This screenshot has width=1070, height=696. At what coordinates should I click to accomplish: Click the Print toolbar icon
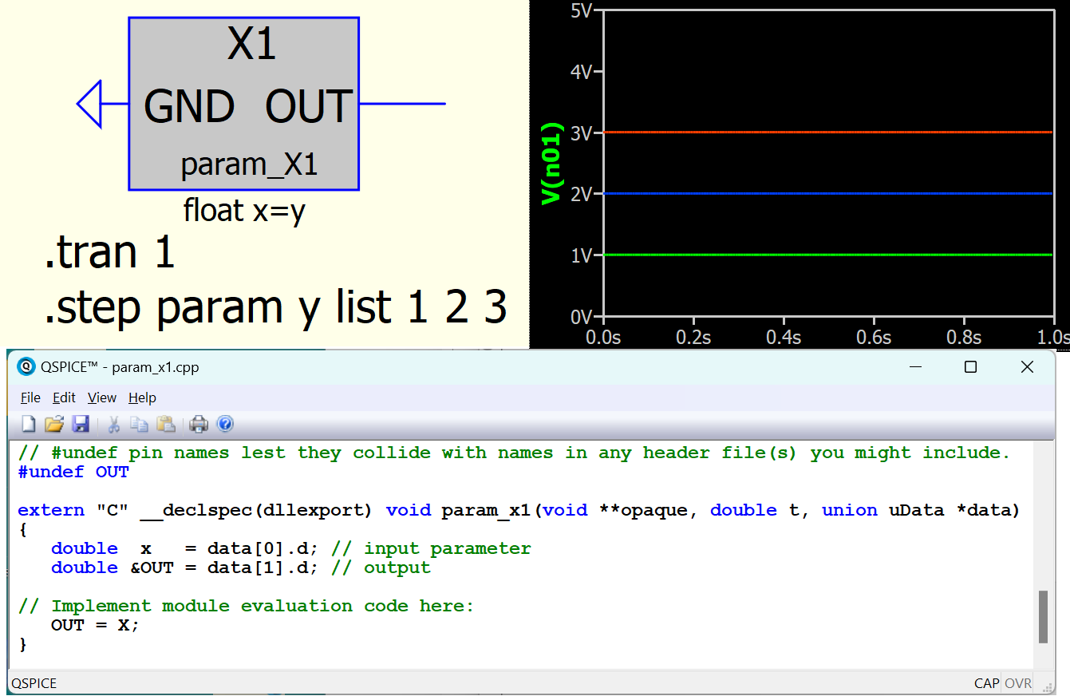(199, 424)
